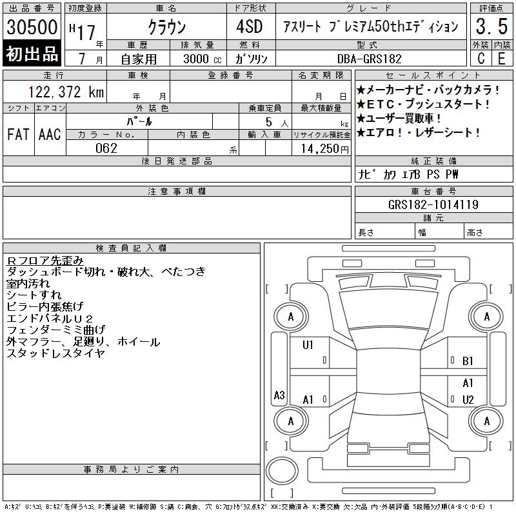Click the front-right wheel A mark
Image resolution: width=516 pixels, height=516 pixels.
coord(487,317)
